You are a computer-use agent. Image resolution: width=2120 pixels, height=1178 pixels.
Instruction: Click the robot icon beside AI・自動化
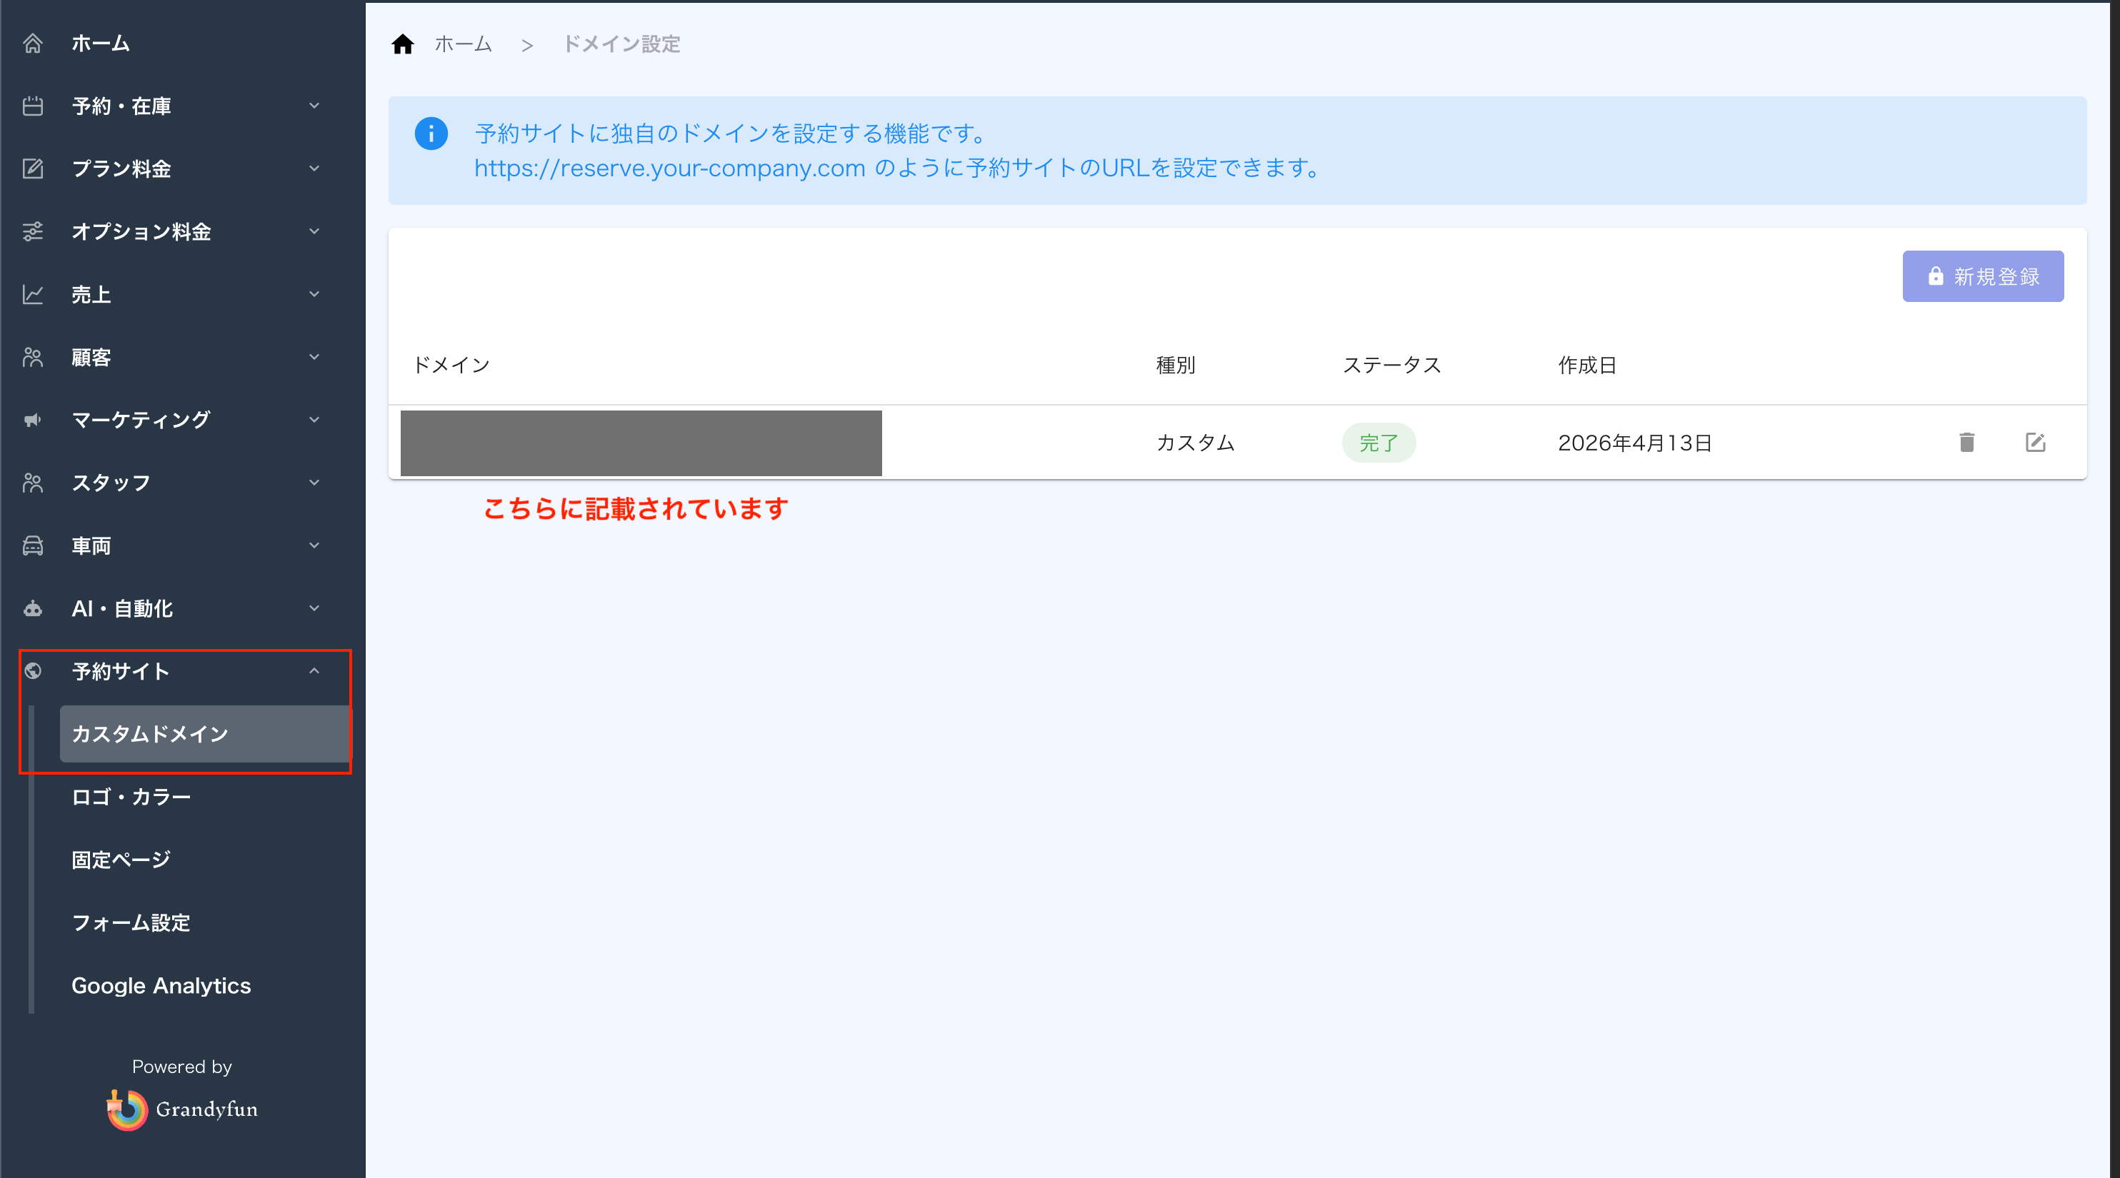click(x=33, y=608)
